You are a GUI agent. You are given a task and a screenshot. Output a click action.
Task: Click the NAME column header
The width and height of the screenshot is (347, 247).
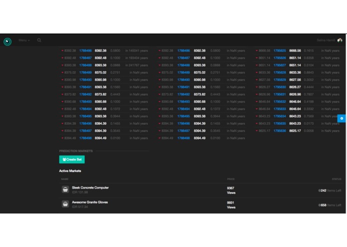pyautogui.click(x=65, y=179)
